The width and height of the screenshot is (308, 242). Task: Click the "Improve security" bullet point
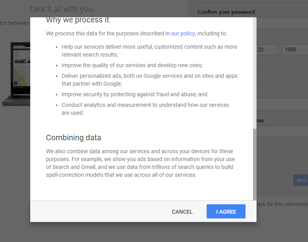tap(134, 94)
